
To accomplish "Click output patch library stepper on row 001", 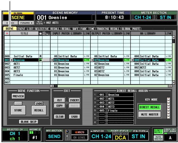I will pyautogui.click(x=92, y=60).
